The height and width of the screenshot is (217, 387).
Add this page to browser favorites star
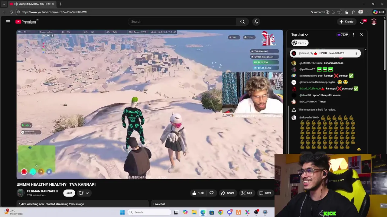(339, 12)
